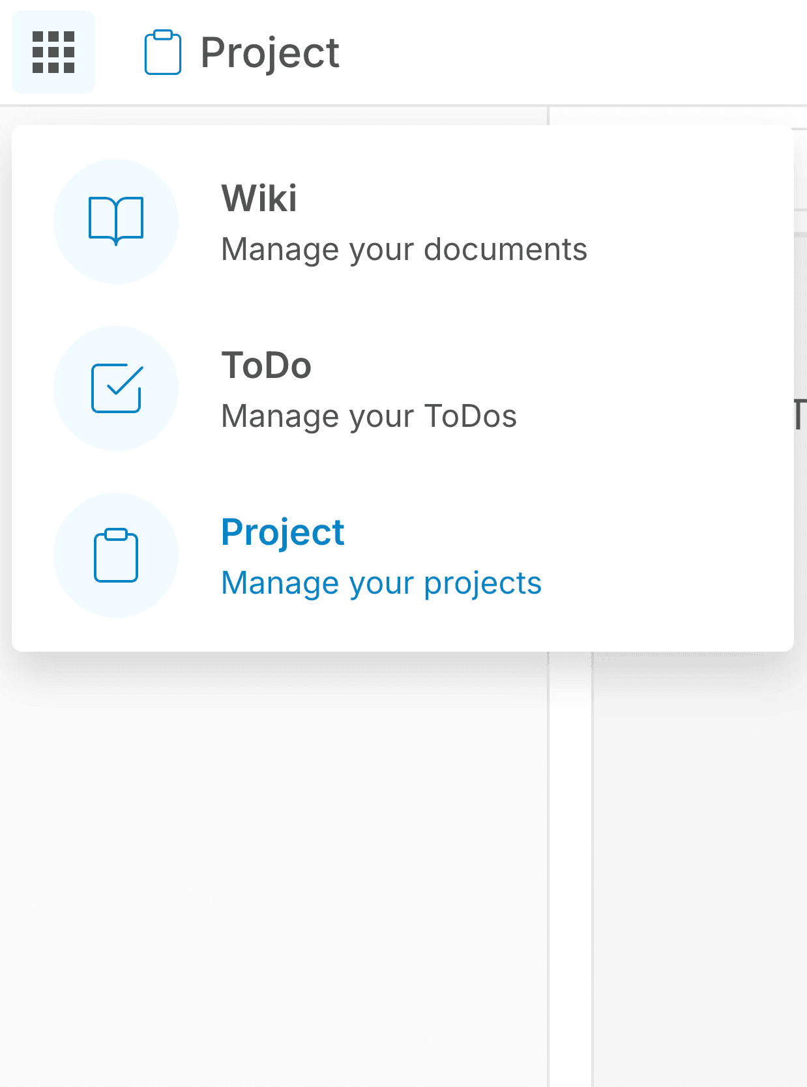Switch to the ToDo app
Image resolution: width=807 pixels, height=1087 pixels.
(266, 365)
